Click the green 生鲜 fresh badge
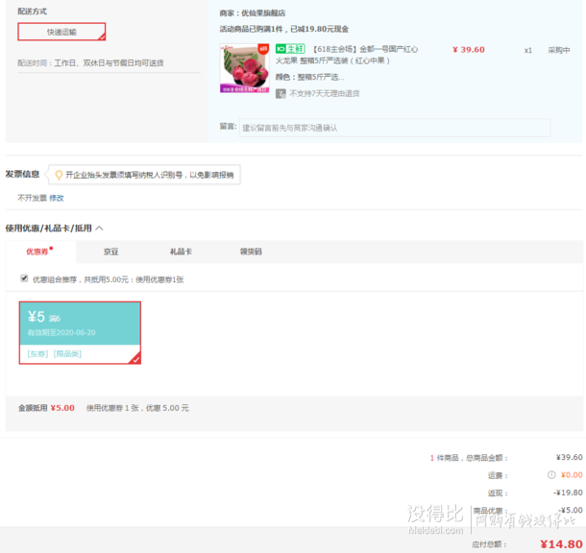 (x=288, y=48)
